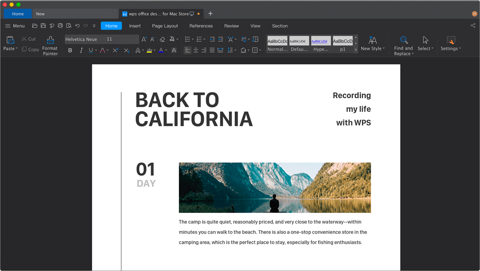Image resolution: width=480 pixels, height=271 pixels.
Task: Click the Clear Formatting eraser icon
Action: [x=162, y=39]
